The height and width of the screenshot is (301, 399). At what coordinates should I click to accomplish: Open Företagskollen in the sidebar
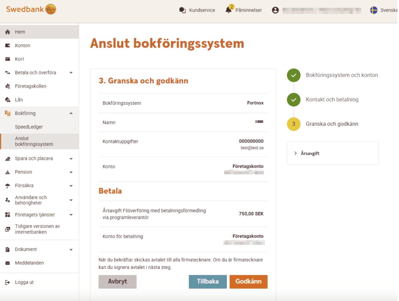(39, 86)
